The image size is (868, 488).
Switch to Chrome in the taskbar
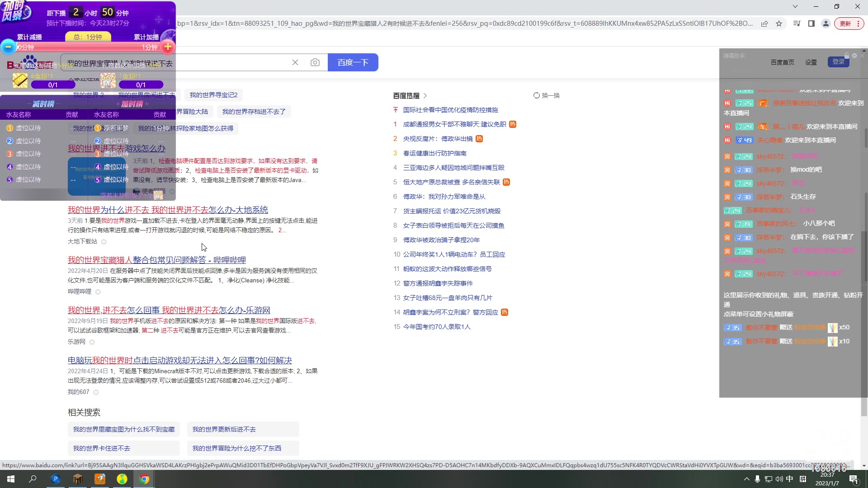click(x=144, y=479)
